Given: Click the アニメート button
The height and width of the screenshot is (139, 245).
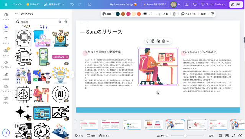Looking at the screenshot, I should pos(188,14).
